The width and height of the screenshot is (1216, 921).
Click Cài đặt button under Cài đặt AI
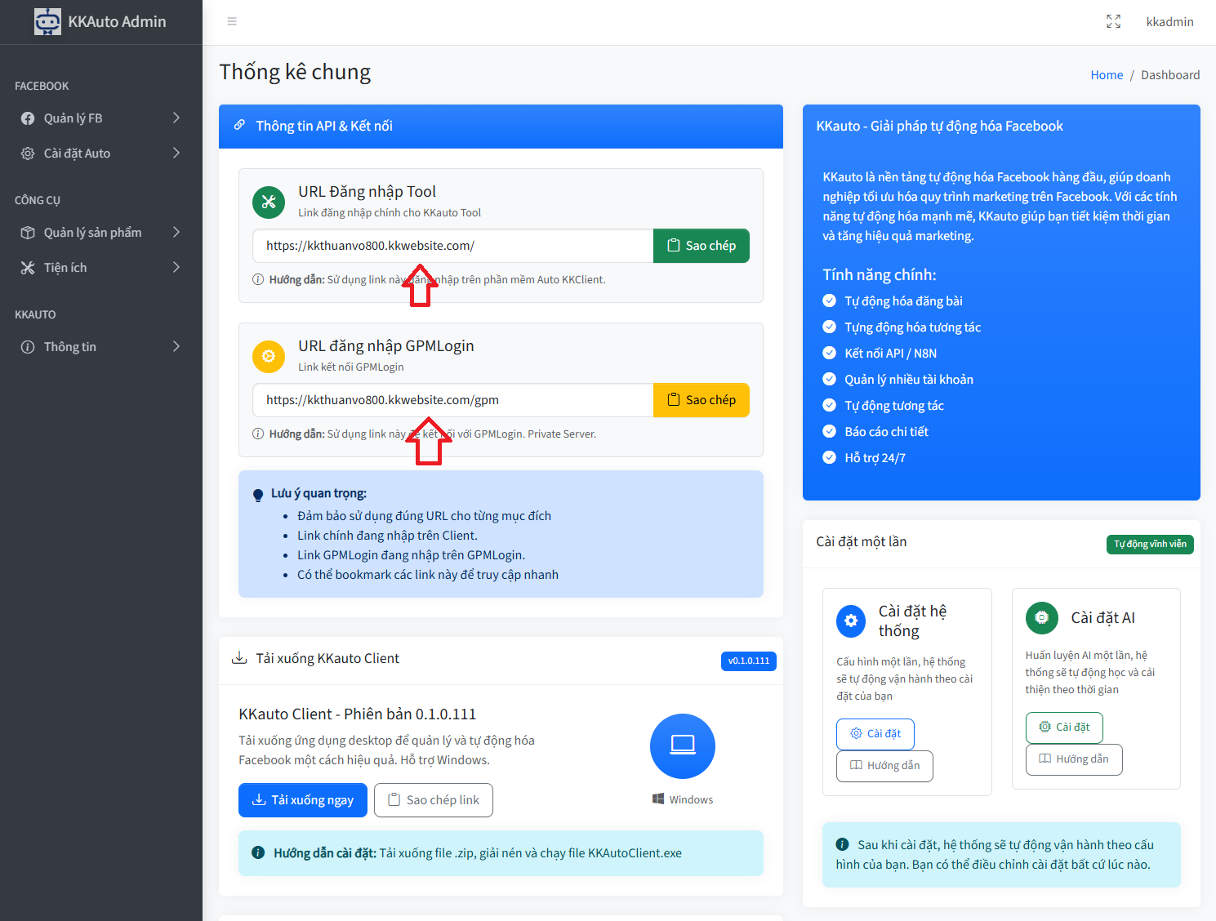click(x=1064, y=727)
